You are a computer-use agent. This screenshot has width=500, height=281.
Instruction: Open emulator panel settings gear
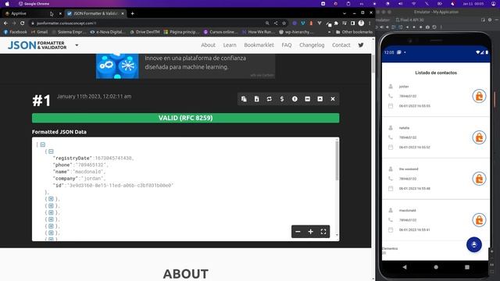pos(490,20)
